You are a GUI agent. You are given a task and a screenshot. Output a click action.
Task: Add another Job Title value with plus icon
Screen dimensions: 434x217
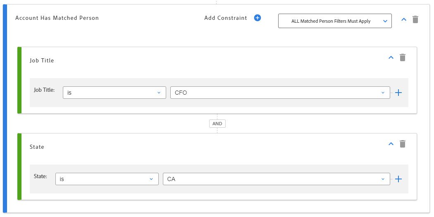[398, 93]
